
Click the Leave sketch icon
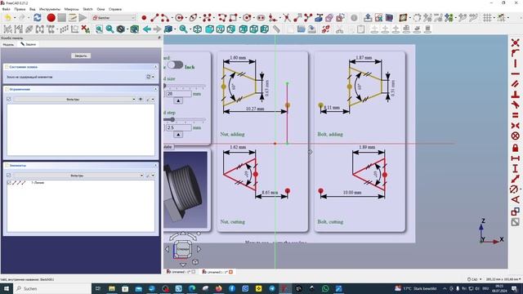tap(368, 18)
